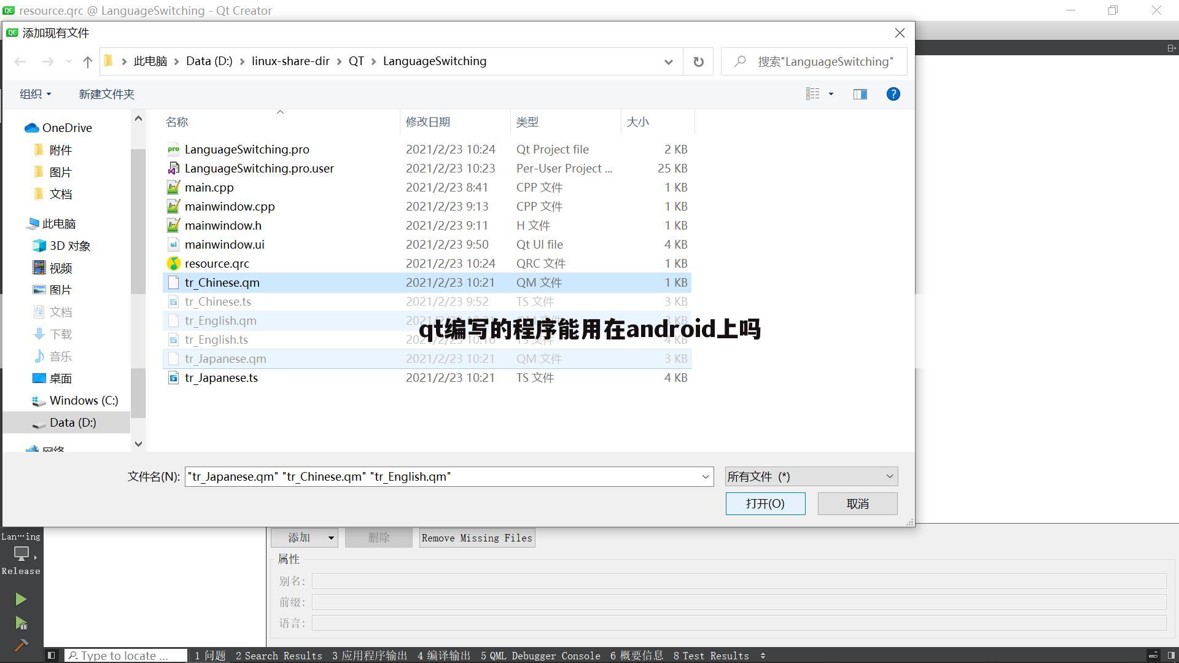Sort files by 类型 column header
Image resolution: width=1179 pixels, height=663 pixels.
(x=527, y=122)
